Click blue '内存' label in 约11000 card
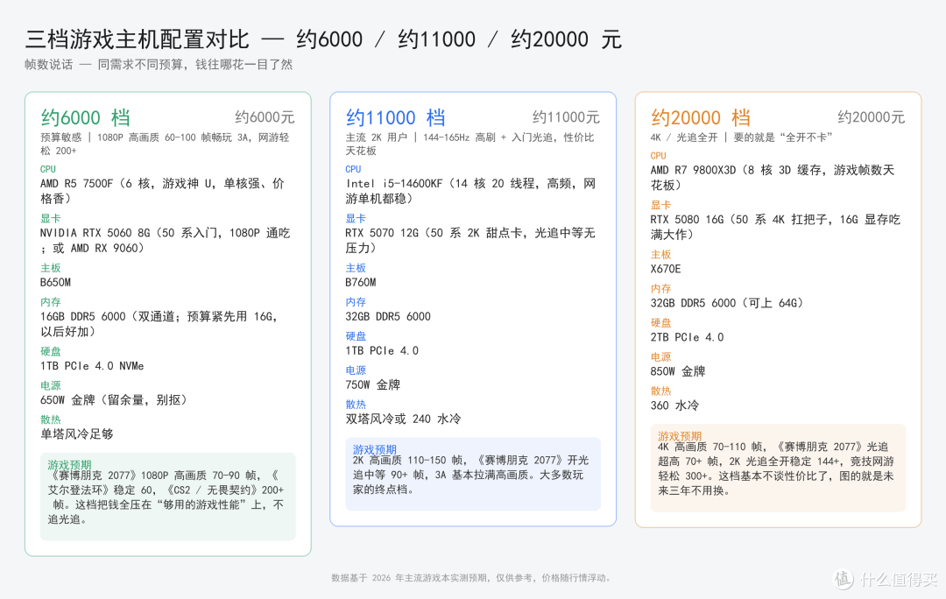 click(x=356, y=301)
